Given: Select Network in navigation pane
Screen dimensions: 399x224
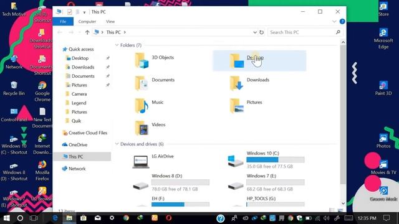Looking at the screenshot, I should (x=74, y=169).
